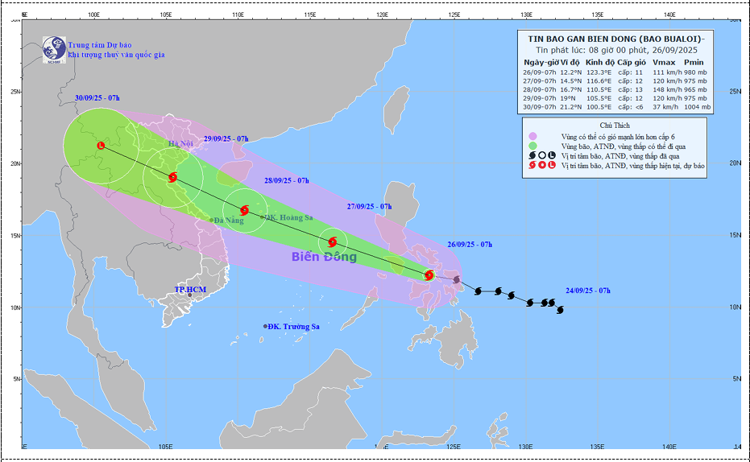Click the TIN BAO GAN BIEN DONG title
The height and width of the screenshot is (462, 750).
click(x=616, y=39)
